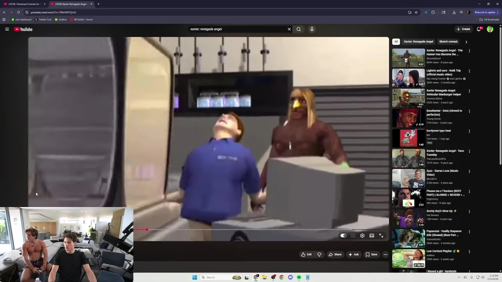502x282 pixels.
Task: Reload the current page
Action: coord(18,12)
